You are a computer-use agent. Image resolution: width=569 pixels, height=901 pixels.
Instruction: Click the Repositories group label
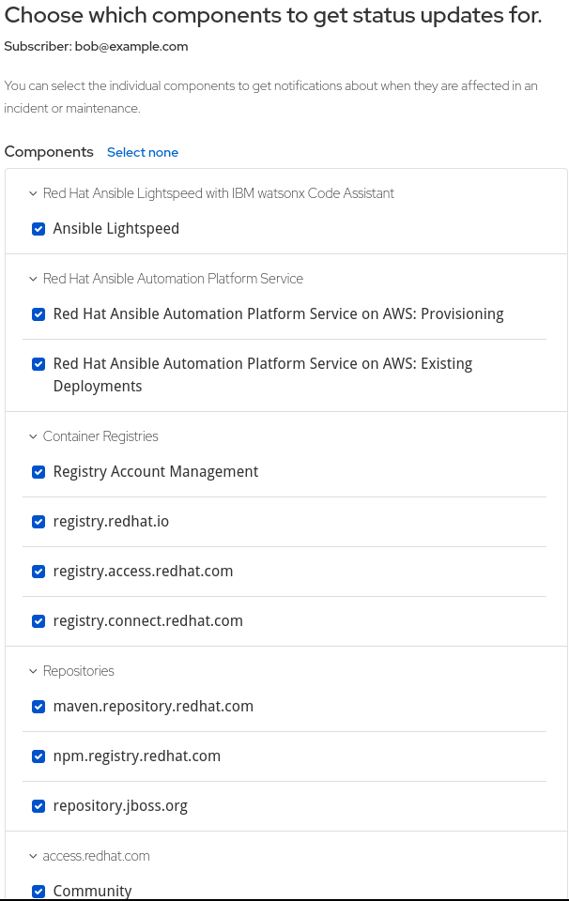click(79, 671)
